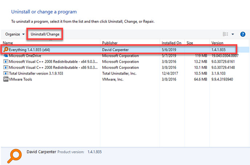Click the 64.6 MB size value

pyautogui.click(x=201, y=79)
